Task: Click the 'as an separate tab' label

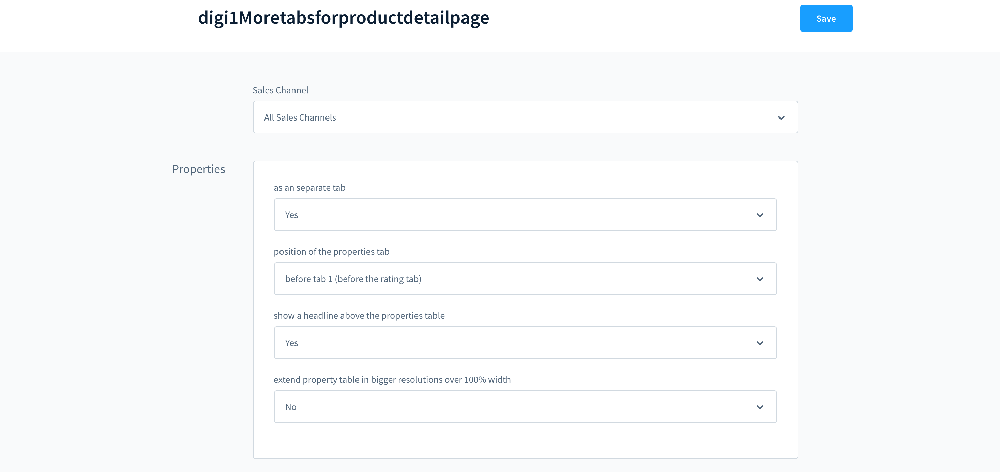Action: [x=309, y=188]
